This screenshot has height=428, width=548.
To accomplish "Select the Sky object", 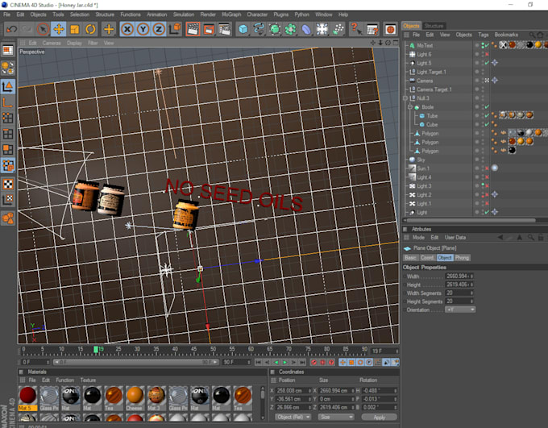I will tap(421, 160).
